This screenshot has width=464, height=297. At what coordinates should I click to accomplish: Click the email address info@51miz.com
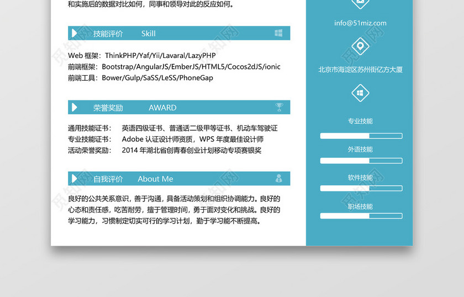point(360,23)
